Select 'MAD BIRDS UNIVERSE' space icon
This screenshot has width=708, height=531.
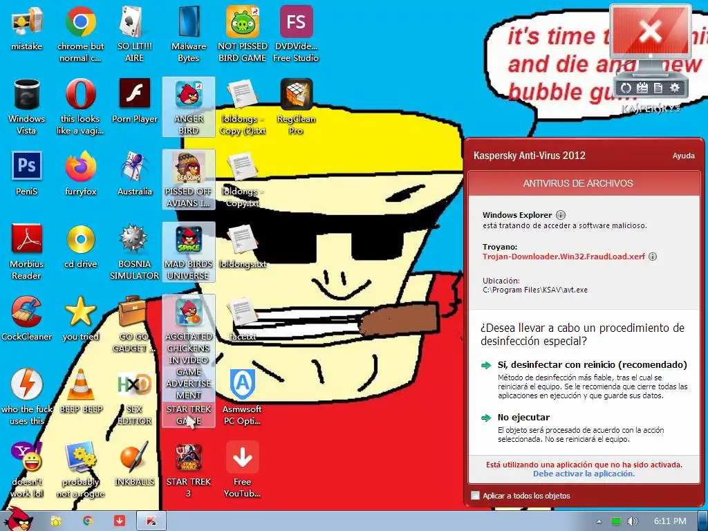point(188,252)
